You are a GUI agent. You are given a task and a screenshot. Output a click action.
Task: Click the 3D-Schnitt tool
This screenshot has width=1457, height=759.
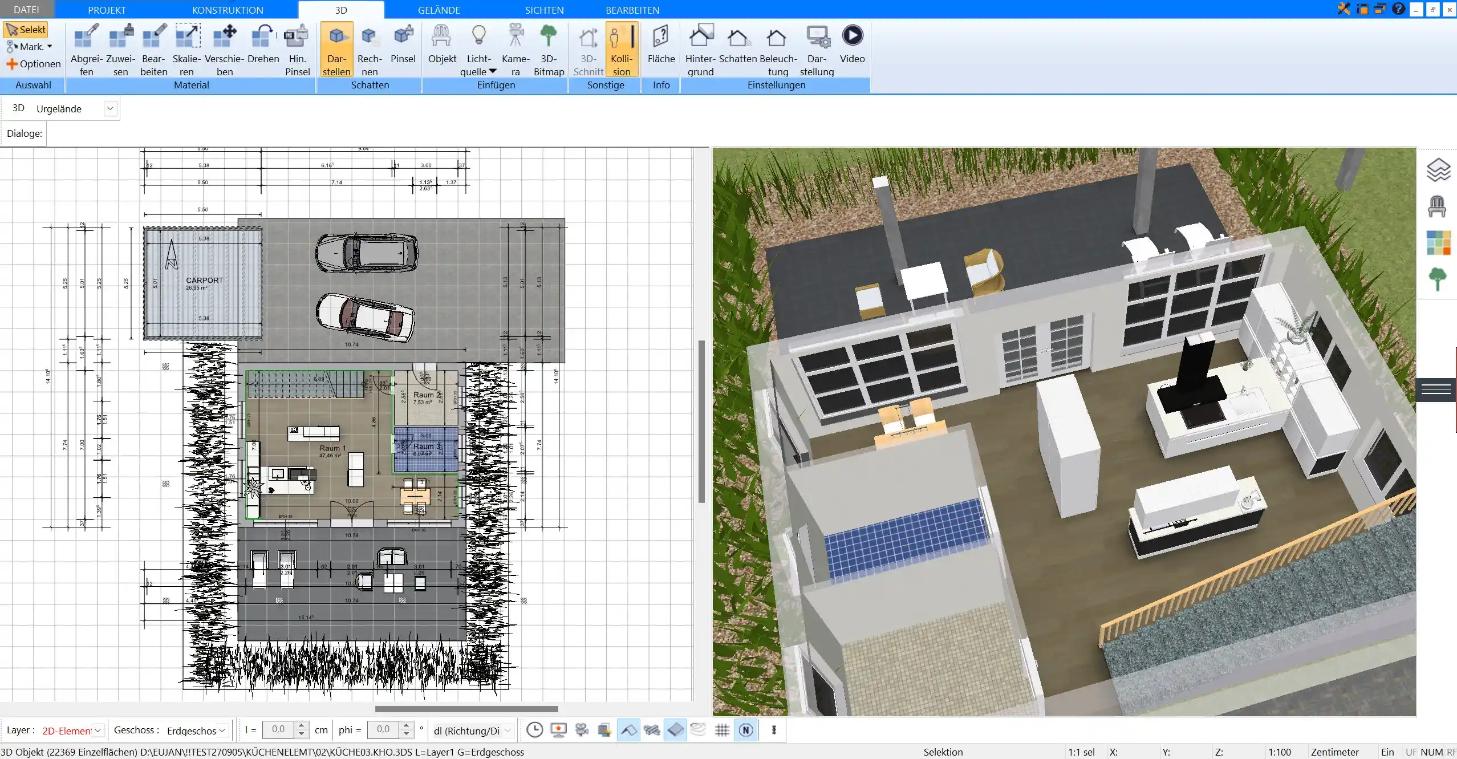[589, 50]
